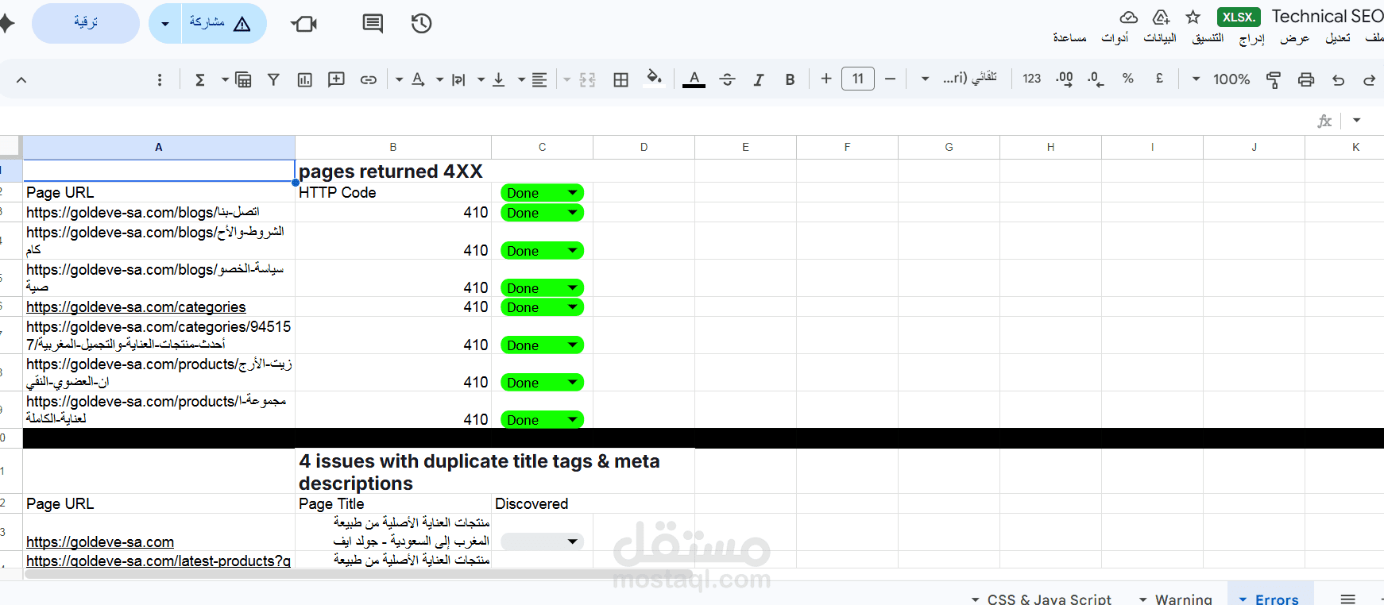Select column B header
Viewport: 1384px width, 605px height.
(x=392, y=147)
